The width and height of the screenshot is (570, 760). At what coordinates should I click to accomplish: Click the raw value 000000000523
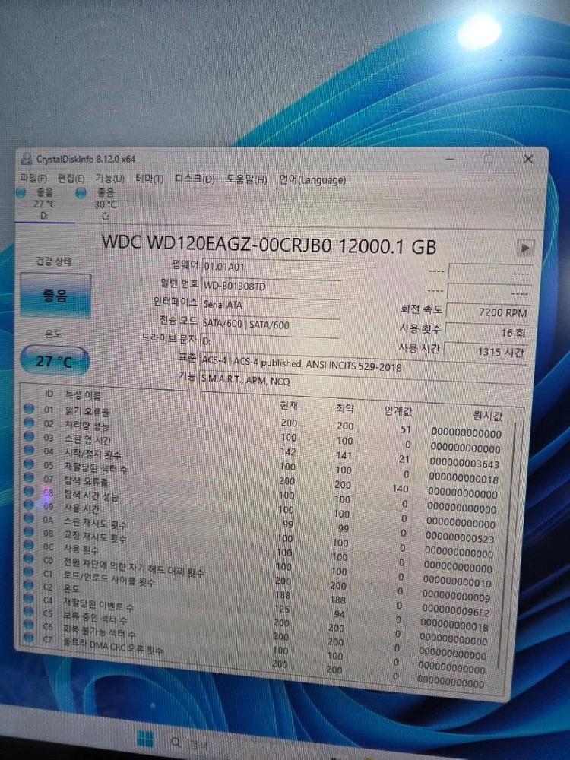(460, 538)
